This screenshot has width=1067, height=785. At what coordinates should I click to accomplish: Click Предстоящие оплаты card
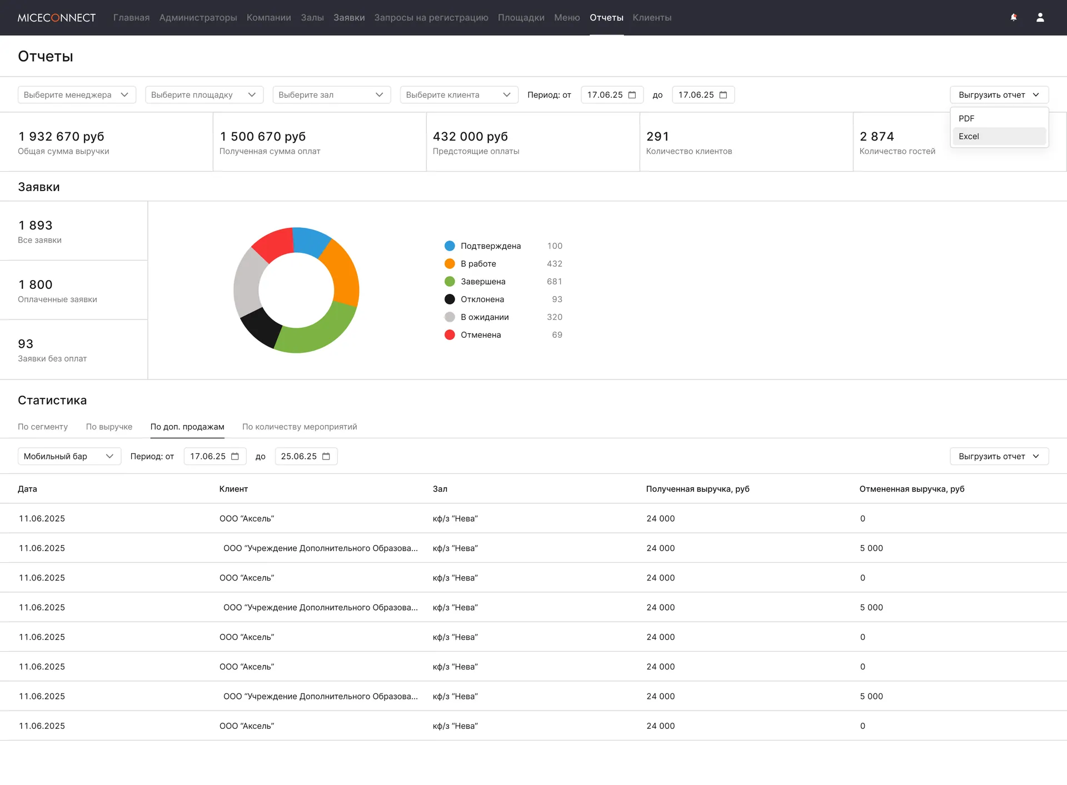533,142
